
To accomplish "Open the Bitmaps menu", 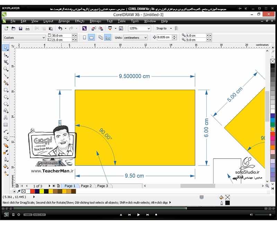I will coord(96,21).
